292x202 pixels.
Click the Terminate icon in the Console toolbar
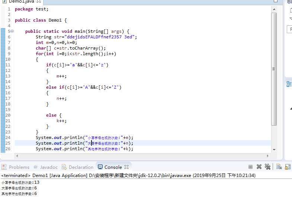tap(250, 167)
